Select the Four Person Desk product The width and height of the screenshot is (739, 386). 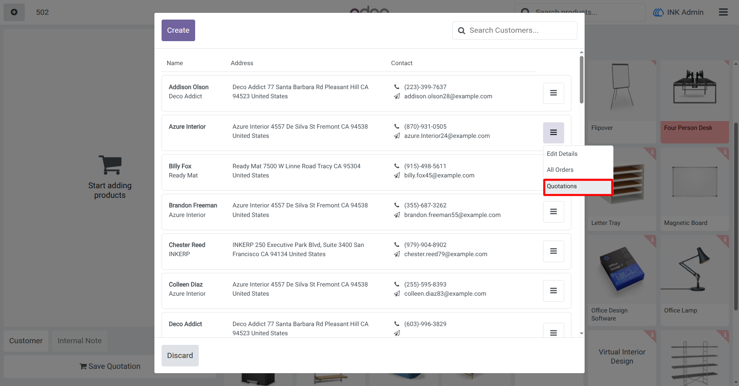[x=695, y=102]
